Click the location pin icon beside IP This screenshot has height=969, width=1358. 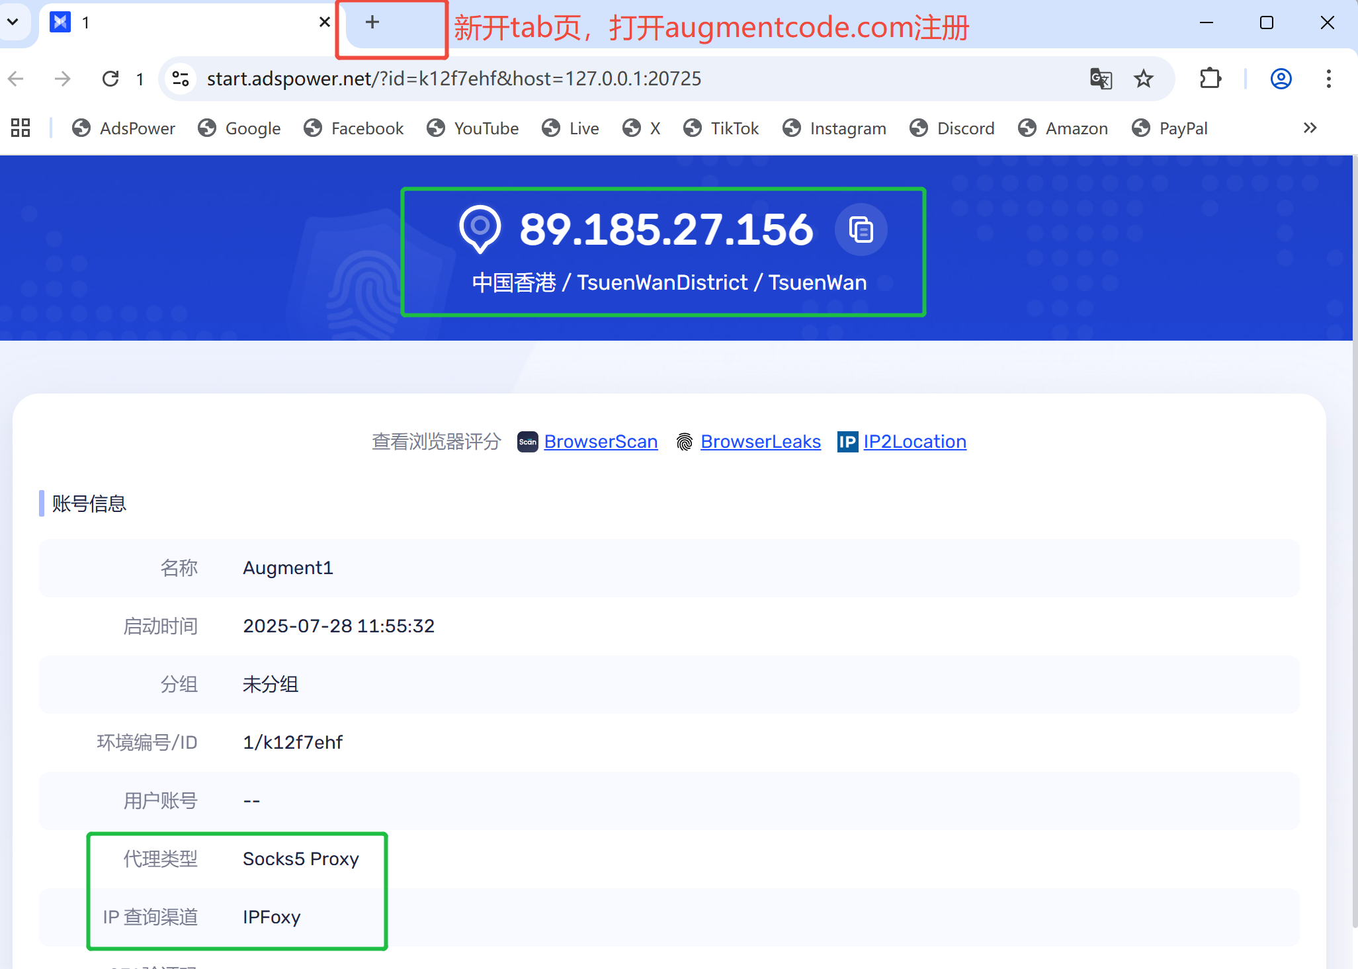[x=480, y=229]
